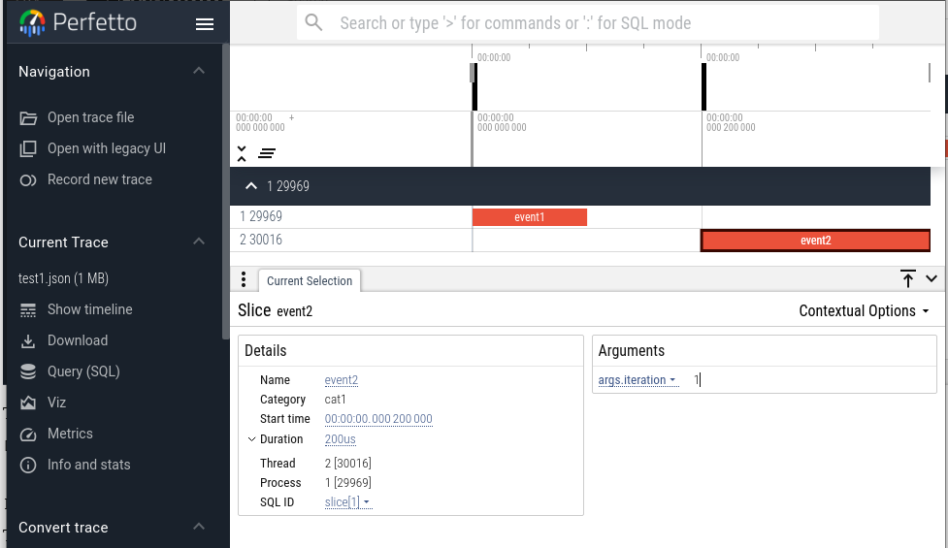The image size is (948, 548).
Task: Click the Download icon
Action: (x=28, y=340)
